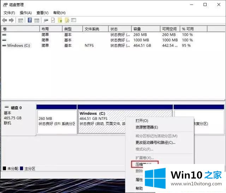Click the 容量 column header
The width and height of the screenshot is (226, 193).
click(x=146, y=29)
